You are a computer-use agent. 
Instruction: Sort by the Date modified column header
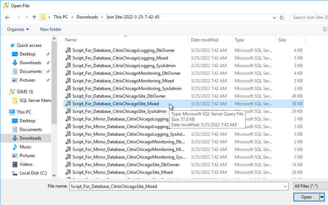(x=205, y=40)
